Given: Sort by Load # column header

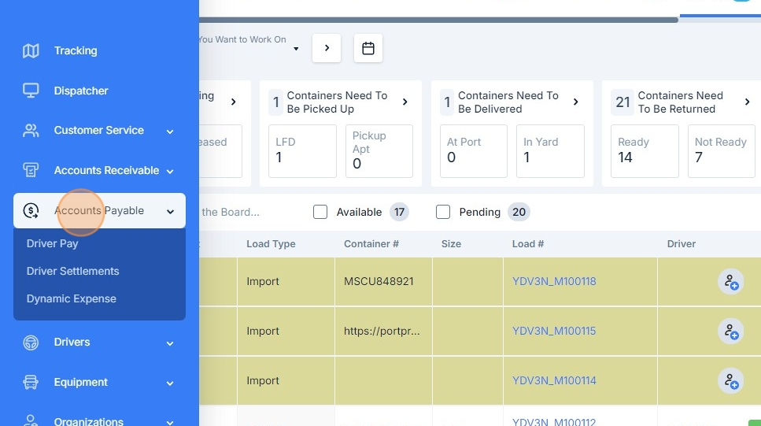Looking at the screenshot, I should (527, 244).
